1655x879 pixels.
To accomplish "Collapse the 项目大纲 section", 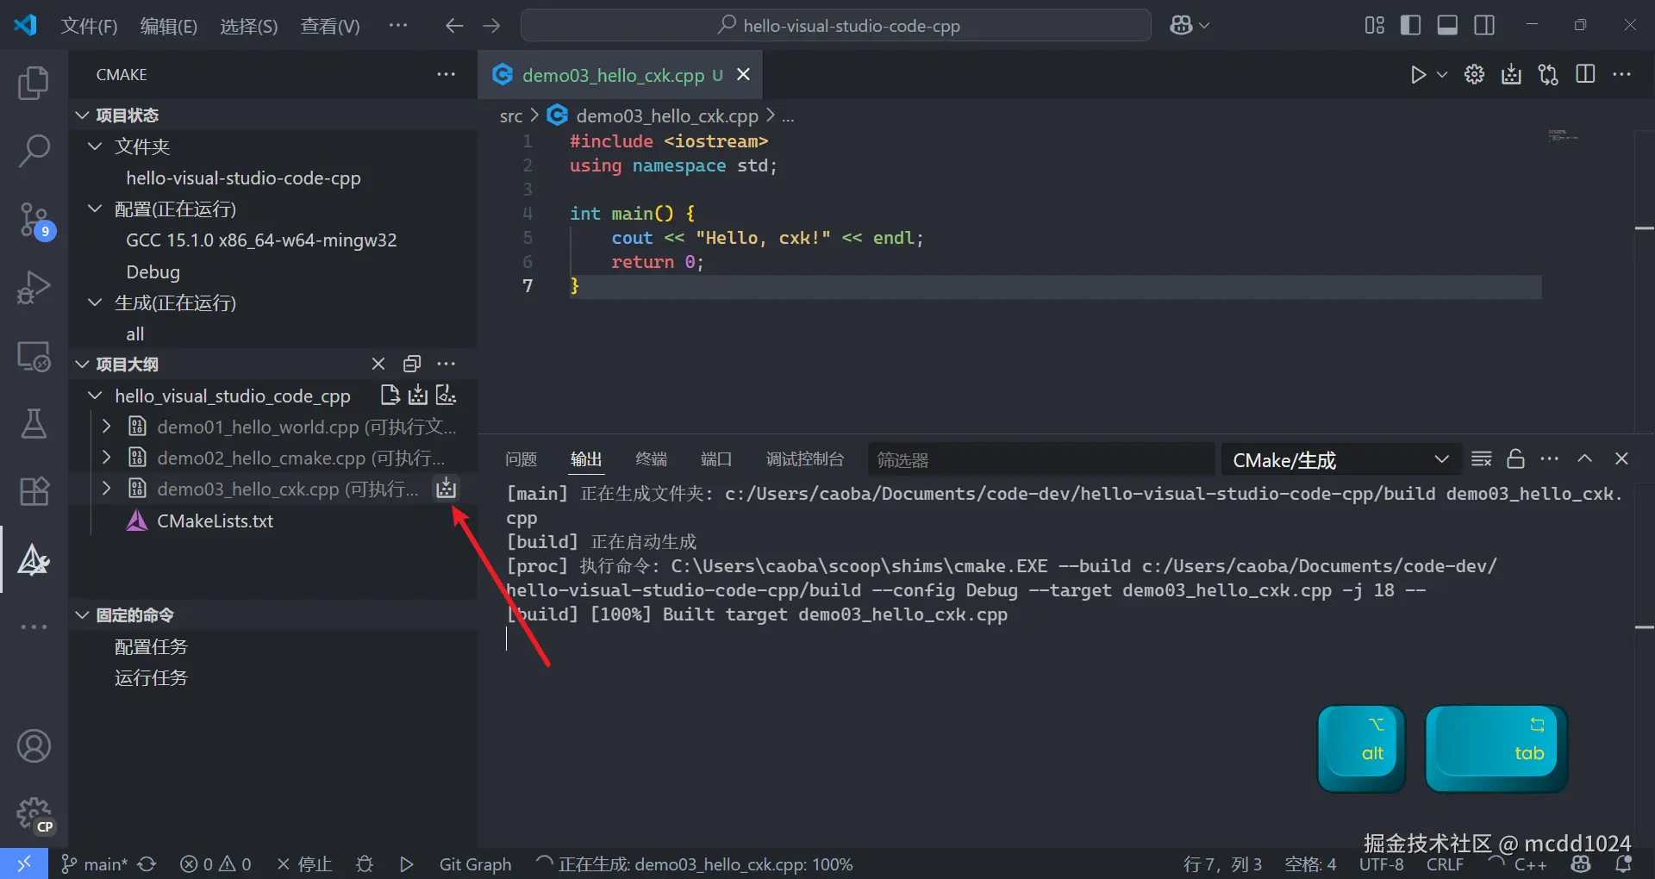I will point(83,364).
